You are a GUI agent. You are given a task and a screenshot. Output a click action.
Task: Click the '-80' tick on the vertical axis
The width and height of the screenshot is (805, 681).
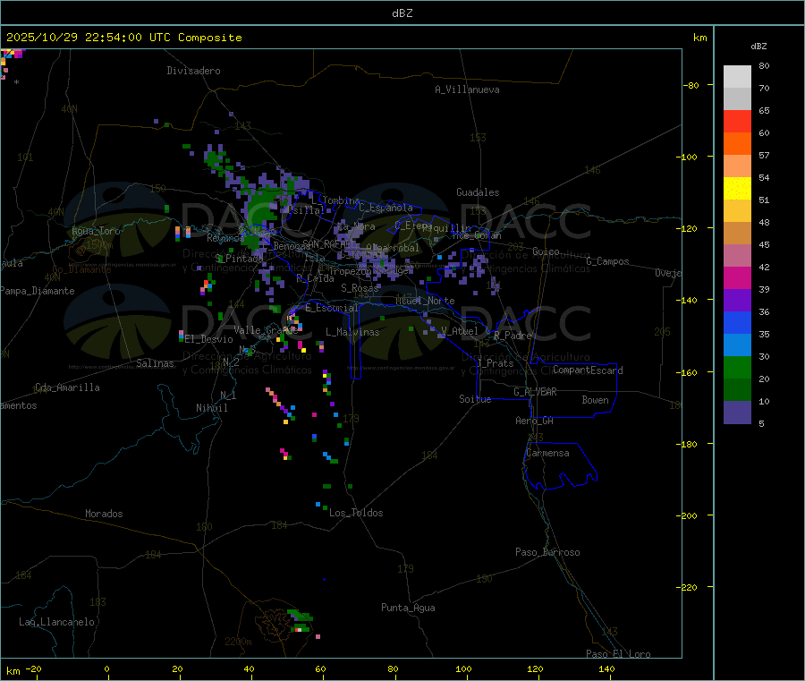tap(691, 85)
